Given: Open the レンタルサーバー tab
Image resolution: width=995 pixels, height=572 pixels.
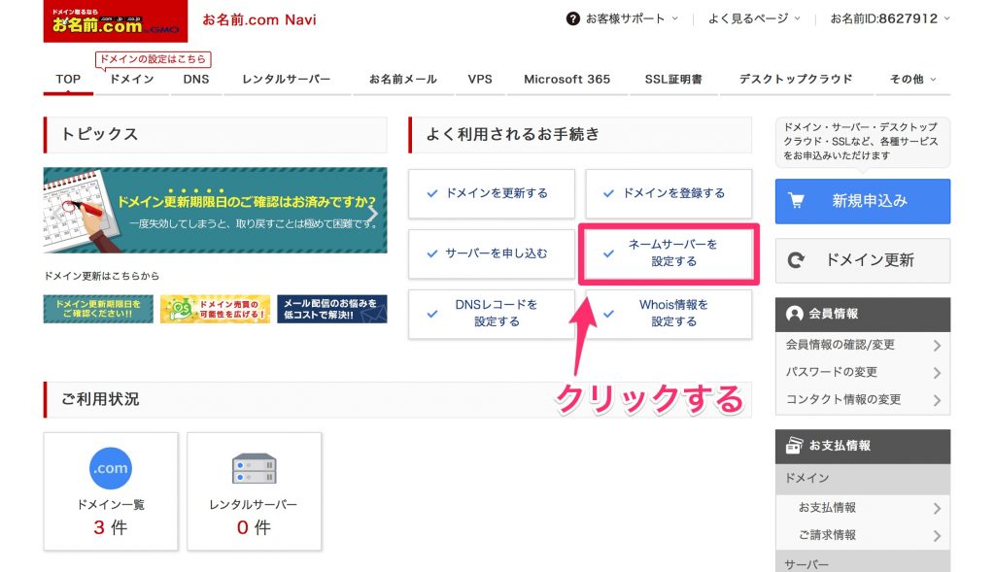Looking at the screenshot, I should pos(286,80).
